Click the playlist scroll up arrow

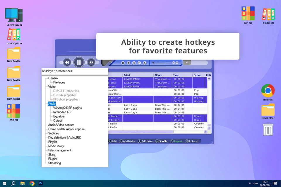(x=209, y=79)
